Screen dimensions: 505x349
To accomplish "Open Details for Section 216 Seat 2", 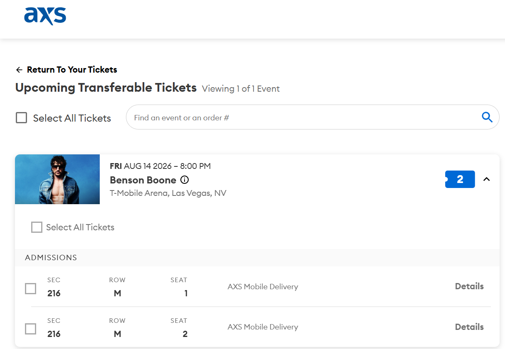I will pyautogui.click(x=469, y=327).
